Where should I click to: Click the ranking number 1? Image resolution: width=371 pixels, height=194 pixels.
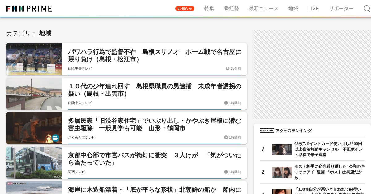(263, 149)
